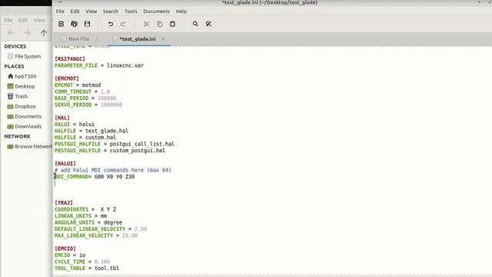
Task: Open the editor File menu
Action: [x=60, y=12]
